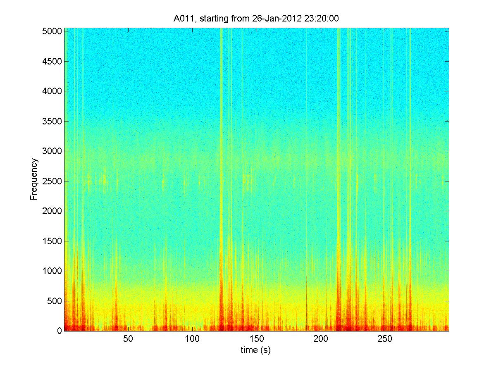The image size is (496, 372).
Task: Click the x-axis tick label 250
Action: pyautogui.click(x=385, y=339)
